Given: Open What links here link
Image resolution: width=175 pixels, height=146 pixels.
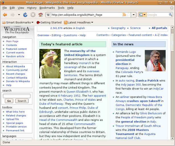Looking at the screenshot, I should click(x=15, y=112).
